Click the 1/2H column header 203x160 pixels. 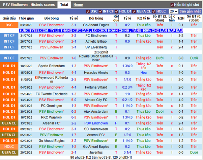[x=181, y=18]
